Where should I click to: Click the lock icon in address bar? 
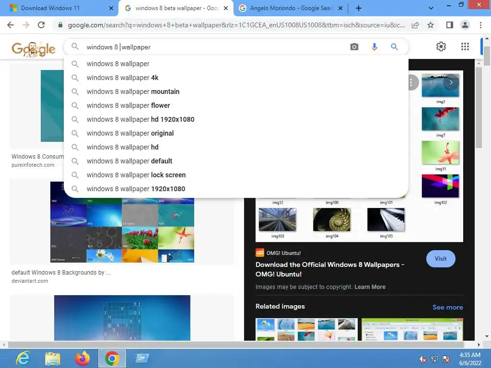click(x=60, y=25)
